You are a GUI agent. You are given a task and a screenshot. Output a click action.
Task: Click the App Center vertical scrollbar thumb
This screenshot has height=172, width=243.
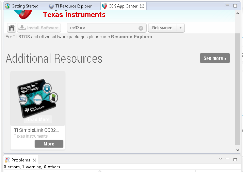click(x=238, y=89)
